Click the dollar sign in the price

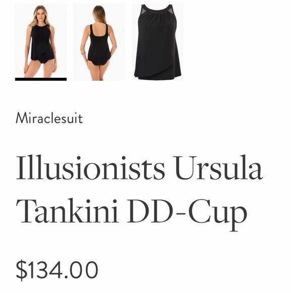point(21,270)
